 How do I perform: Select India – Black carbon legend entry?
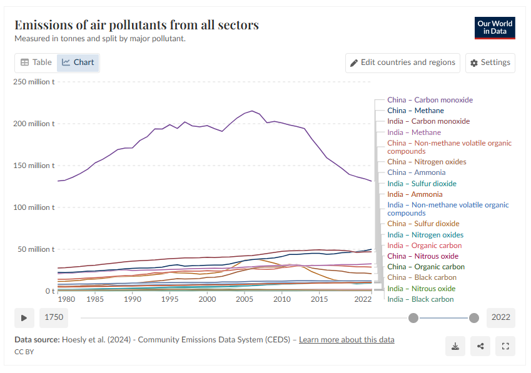coord(420,299)
